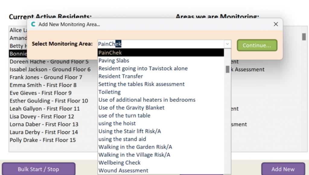Select Paving Slabs option
The image size is (309, 175).
tap(114, 61)
